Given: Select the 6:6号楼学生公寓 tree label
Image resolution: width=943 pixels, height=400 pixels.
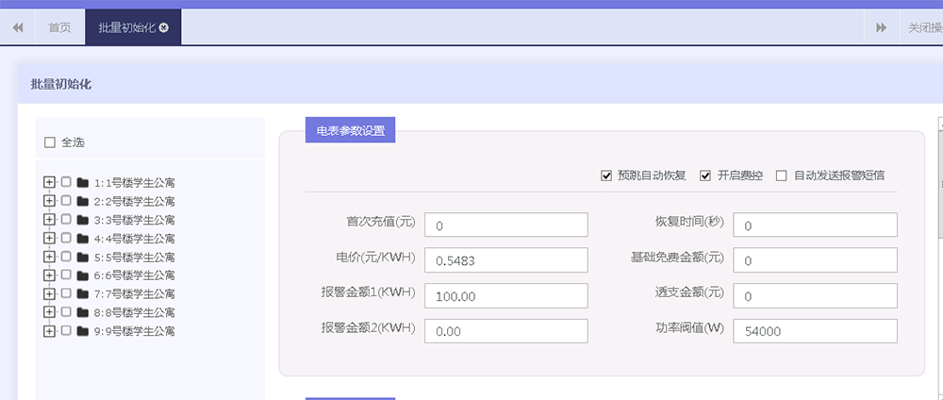Looking at the screenshot, I should click(134, 275).
